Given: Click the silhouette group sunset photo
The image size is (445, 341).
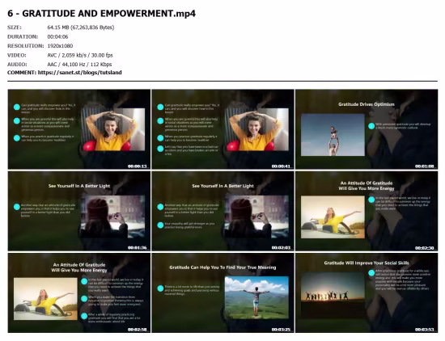Looking at the screenshot, I should (x=333, y=295).
